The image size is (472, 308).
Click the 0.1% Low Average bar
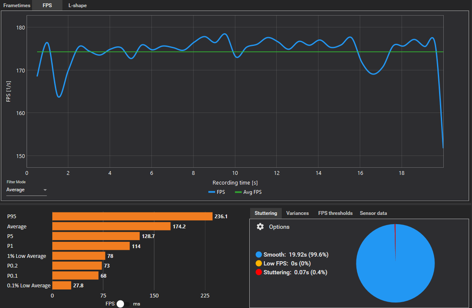tap(62, 285)
